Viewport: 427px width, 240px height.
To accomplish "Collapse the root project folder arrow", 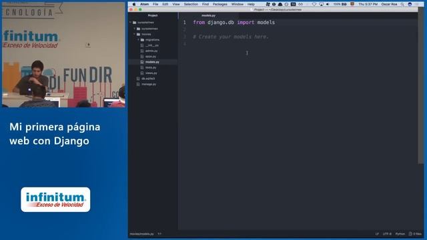I will (x=131, y=22).
